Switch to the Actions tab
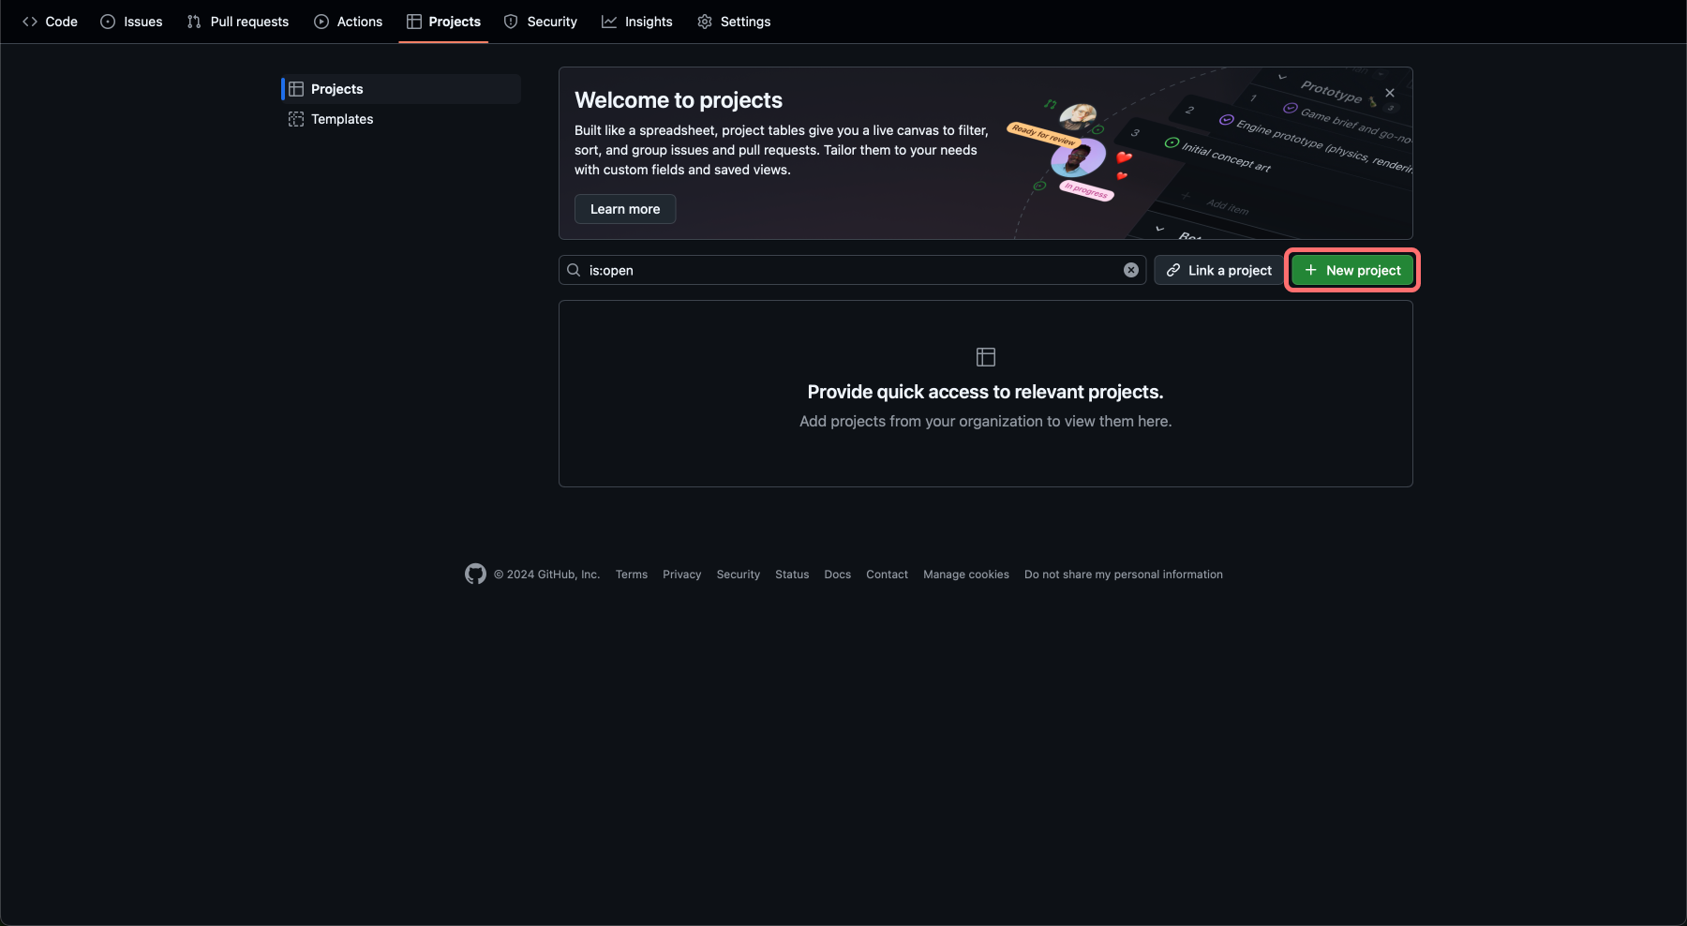Viewport: 1687px width, 926px height. [348, 22]
